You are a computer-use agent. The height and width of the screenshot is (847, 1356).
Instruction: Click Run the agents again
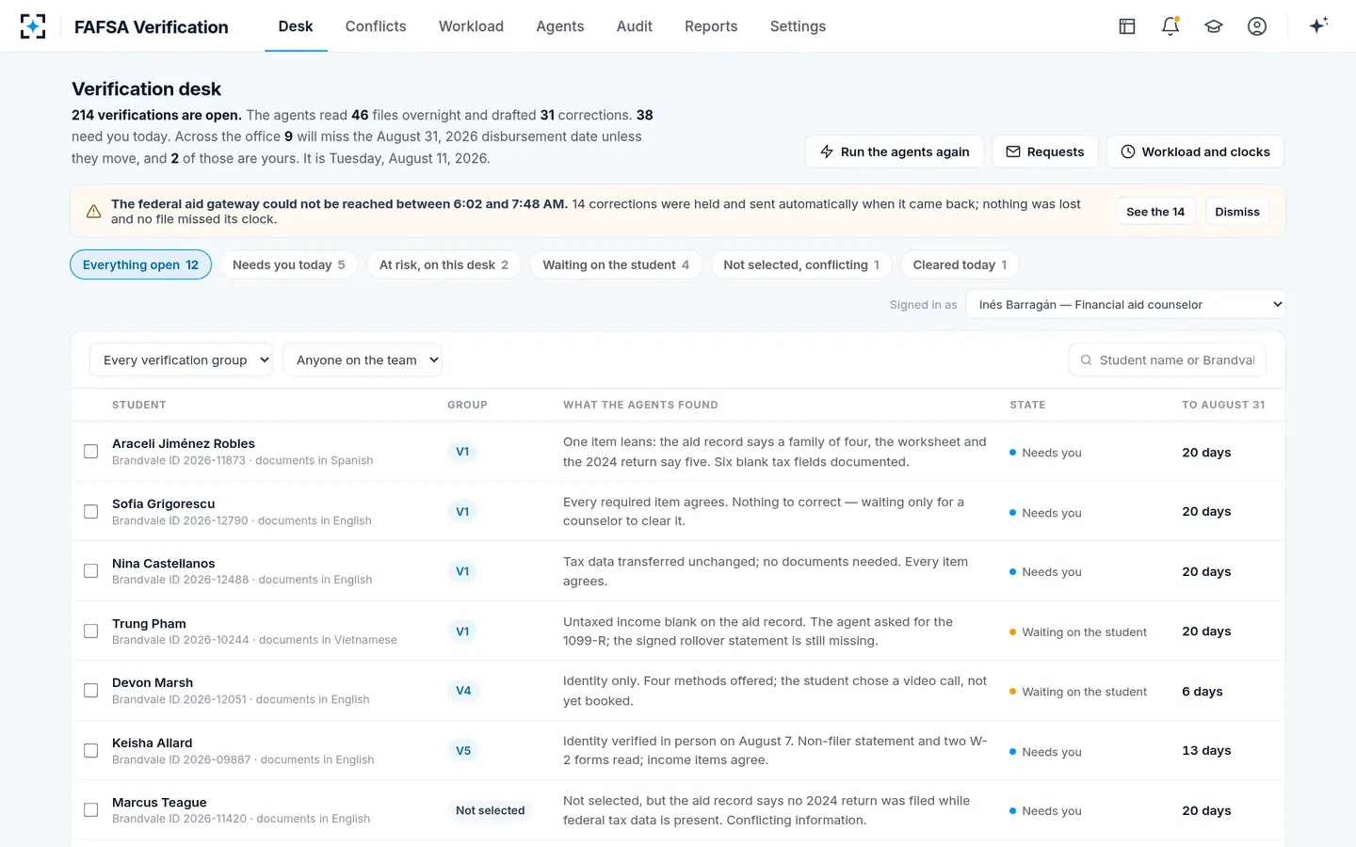tap(895, 152)
